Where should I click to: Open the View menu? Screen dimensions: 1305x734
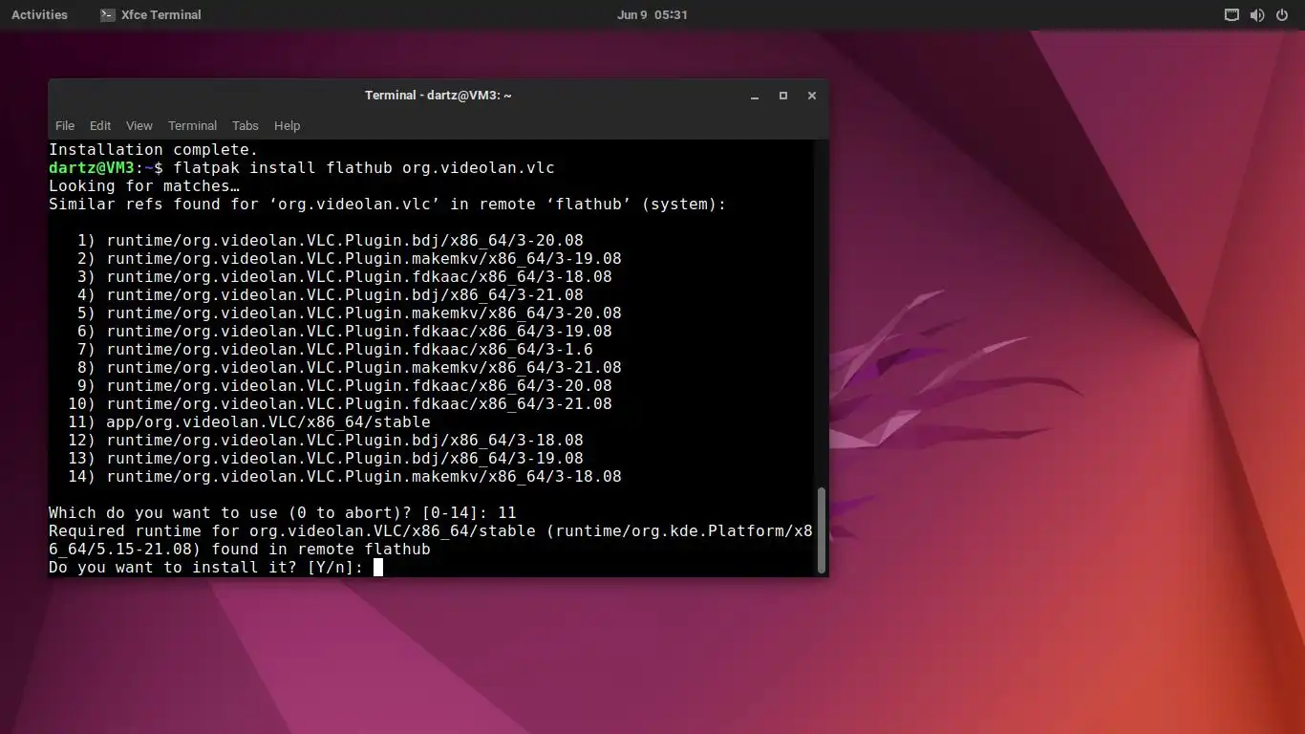coord(139,125)
